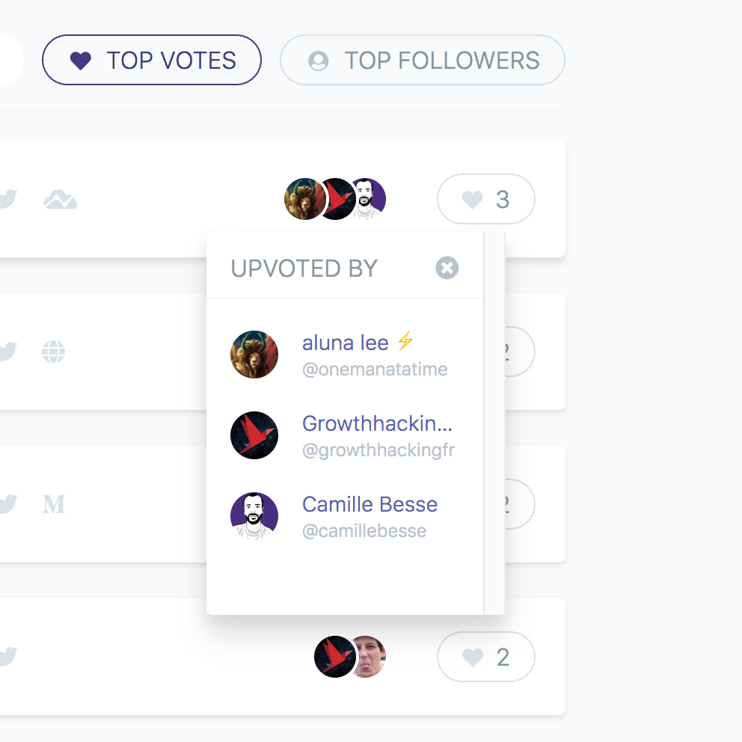This screenshot has height=742, width=742.
Task: Click the cloud icon in first row
Action: pos(61,200)
